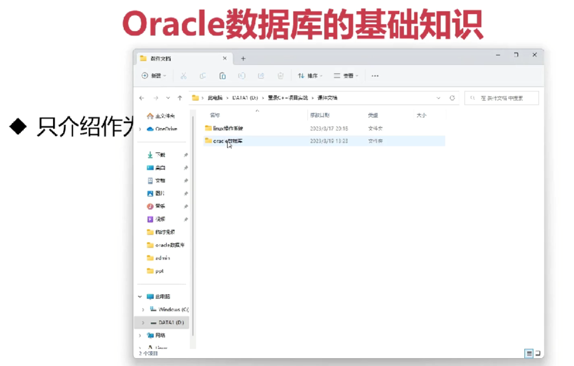Open 主文件夹 (Home) in sidebar
The image size is (574, 366).
pos(161,116)
